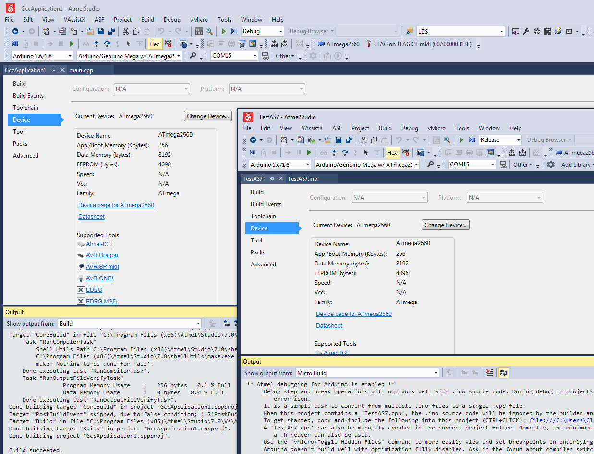594x454 pixels.
Task: Open Debug configuration dropdown in GccApplication1
Action: [x=280, y=31]
